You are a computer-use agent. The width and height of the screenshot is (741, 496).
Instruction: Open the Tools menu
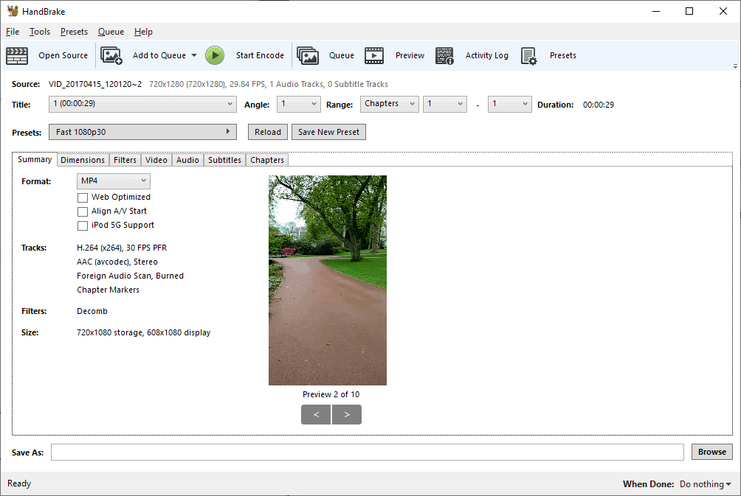39,32
